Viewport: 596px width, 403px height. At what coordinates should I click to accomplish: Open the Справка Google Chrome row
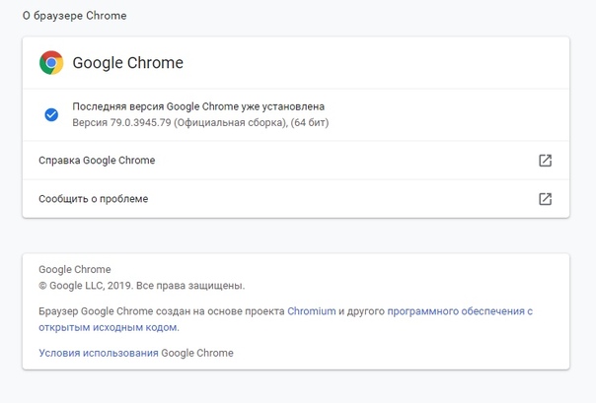296,161
